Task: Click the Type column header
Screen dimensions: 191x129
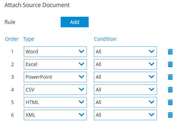Action: tap(29, 39)
